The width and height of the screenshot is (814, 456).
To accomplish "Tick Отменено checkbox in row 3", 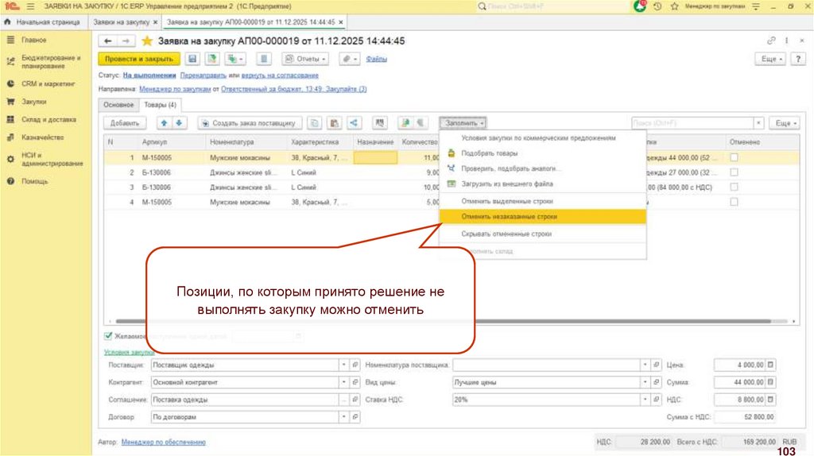I will pyautogui.click(x=734, y=187).
